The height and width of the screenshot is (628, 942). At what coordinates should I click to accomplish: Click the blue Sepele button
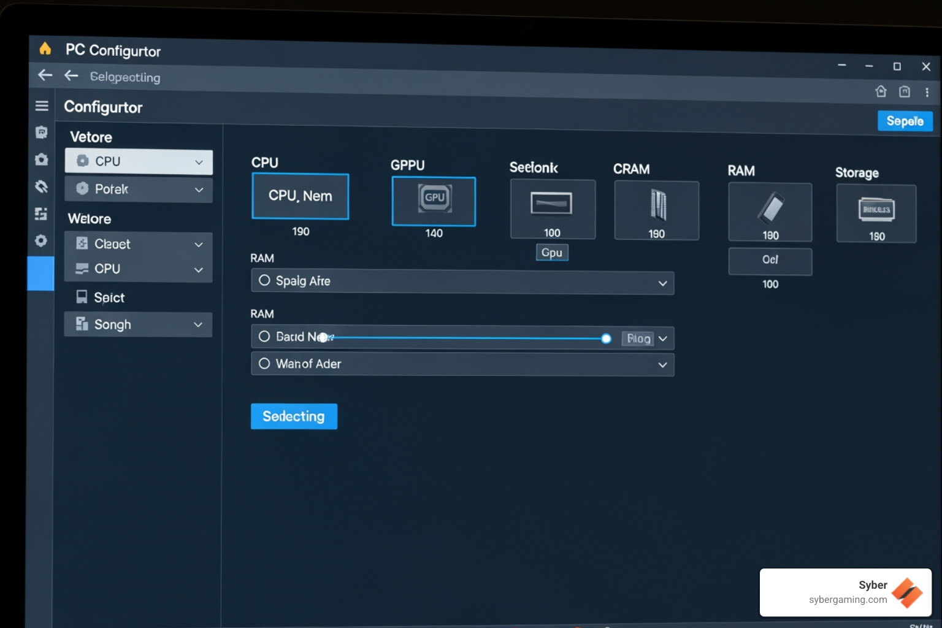click(x=905, y=121)
